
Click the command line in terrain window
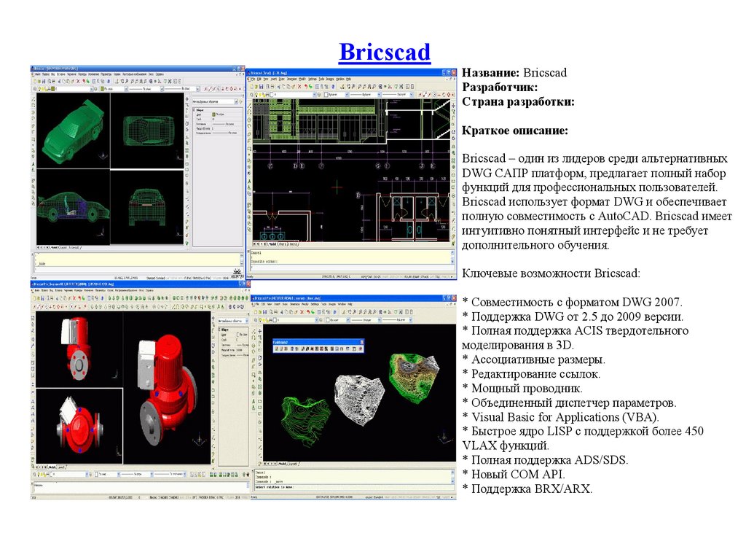(355, 487)
